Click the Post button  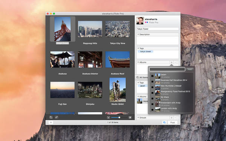pyautogui.click(x=173, y=123)
